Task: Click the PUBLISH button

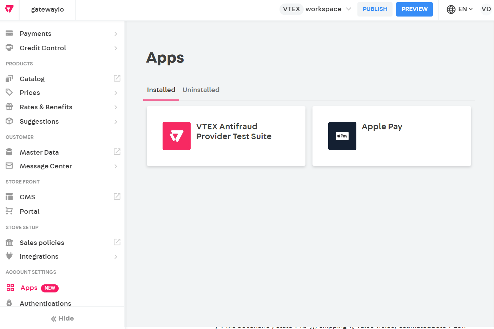Action: click(x=375, y=9)
